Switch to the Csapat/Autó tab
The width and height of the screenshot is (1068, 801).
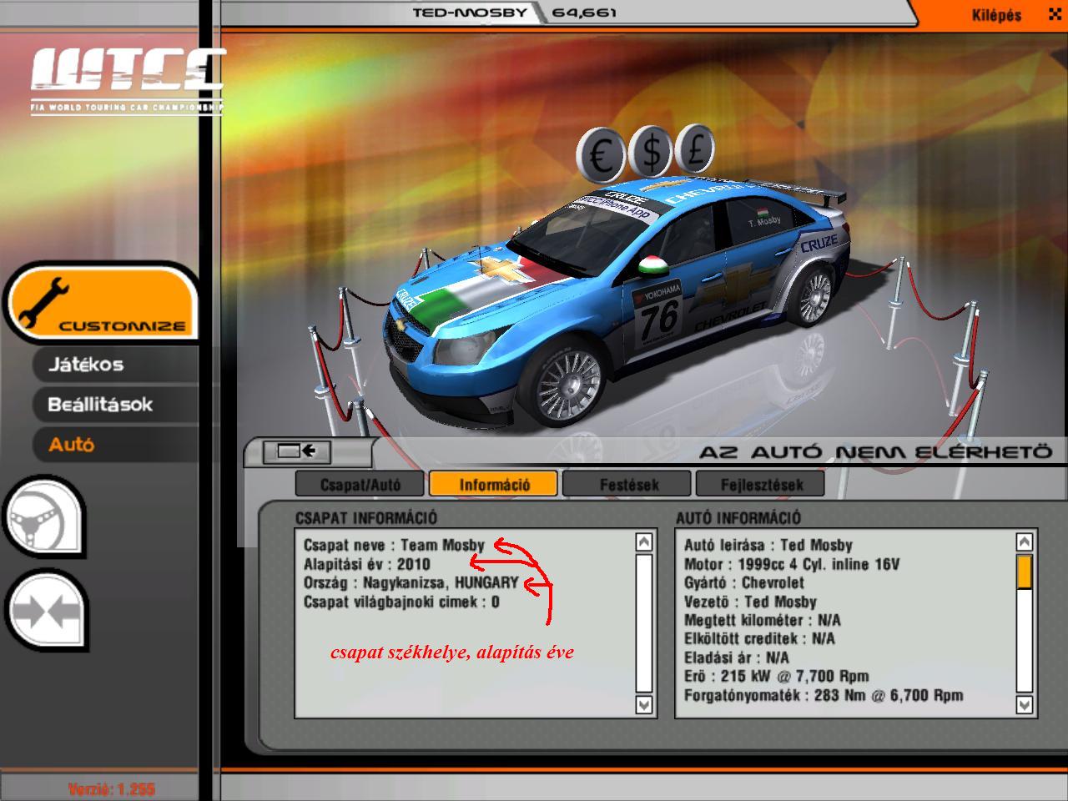(x=360, y=484)
